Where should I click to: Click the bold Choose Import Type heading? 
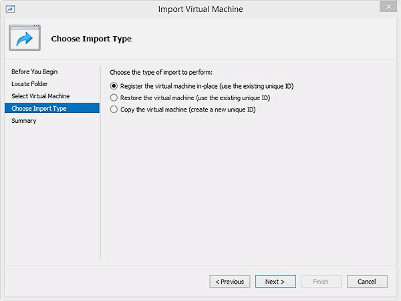92,39
